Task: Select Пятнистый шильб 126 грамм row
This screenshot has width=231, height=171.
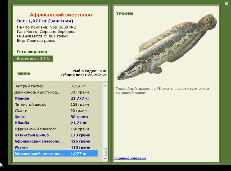Action: pos(56,105)
